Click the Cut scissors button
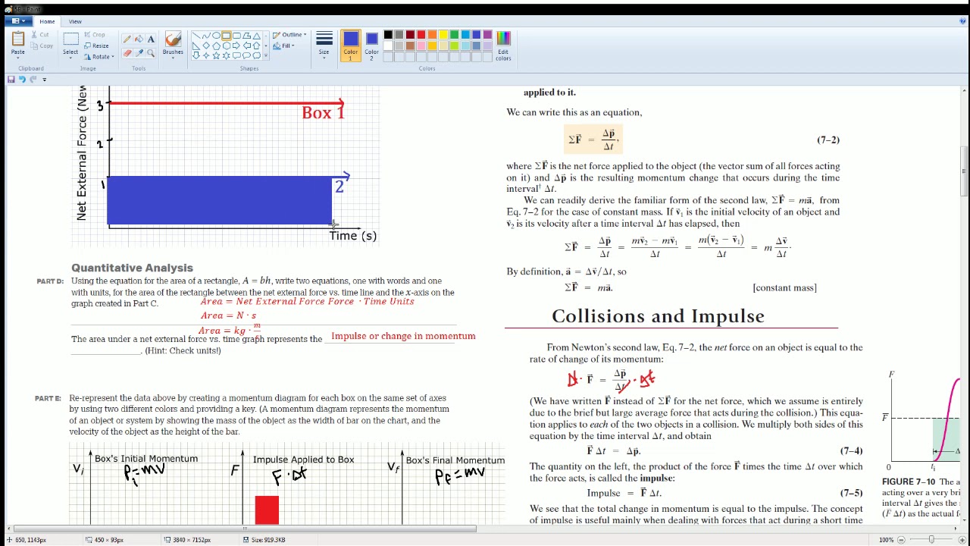 click(x=39, y=35)
